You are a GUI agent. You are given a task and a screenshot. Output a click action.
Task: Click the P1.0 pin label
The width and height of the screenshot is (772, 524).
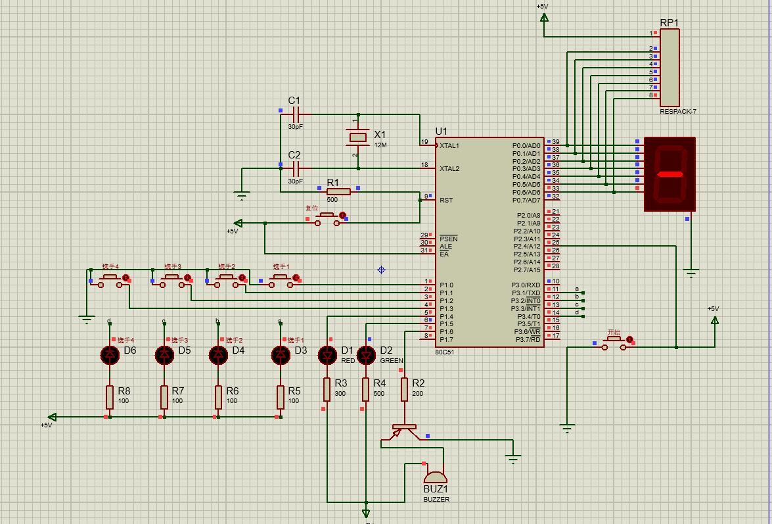[x=447, y=285]
